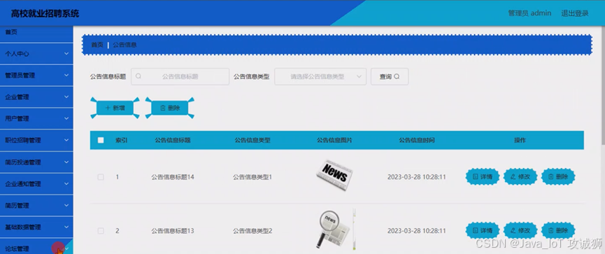Click the 修改 pencil icon in row 2

pos(513,230)
